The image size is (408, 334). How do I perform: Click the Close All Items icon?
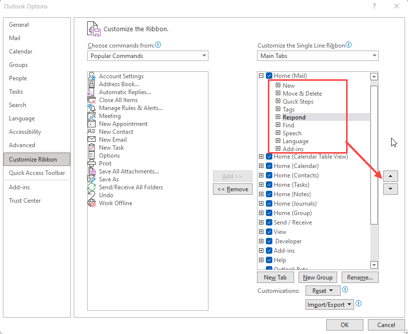(92, 100)
